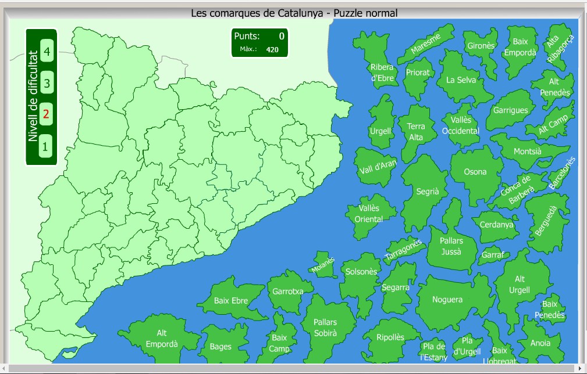
Task: Click the horizontal scrollbar track
Action: pos(291,369)
